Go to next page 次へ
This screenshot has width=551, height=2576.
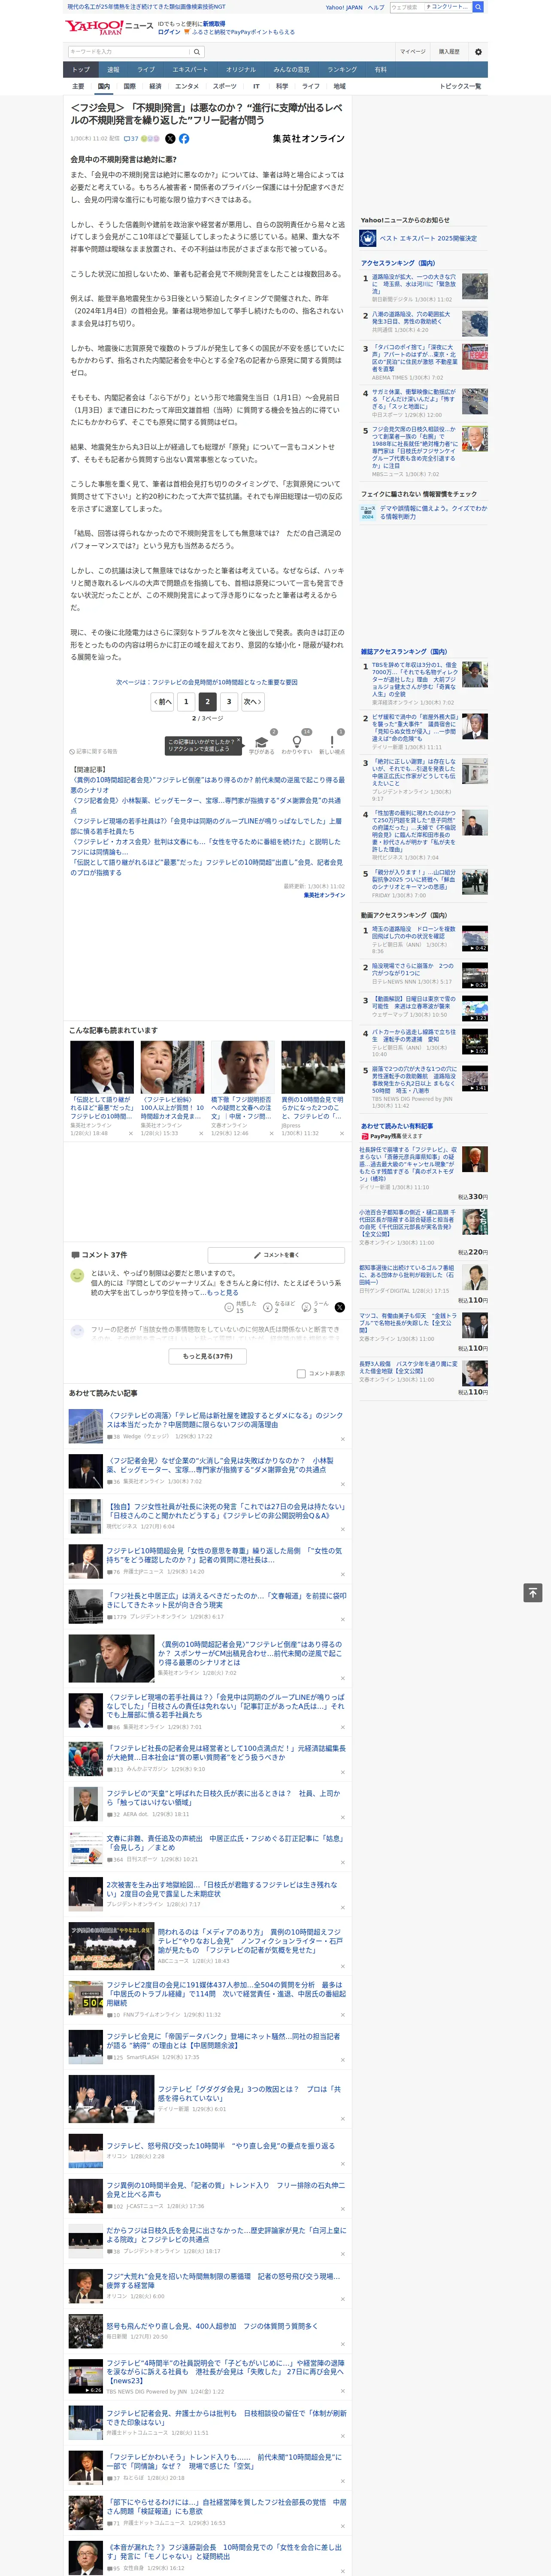point(253,701)
